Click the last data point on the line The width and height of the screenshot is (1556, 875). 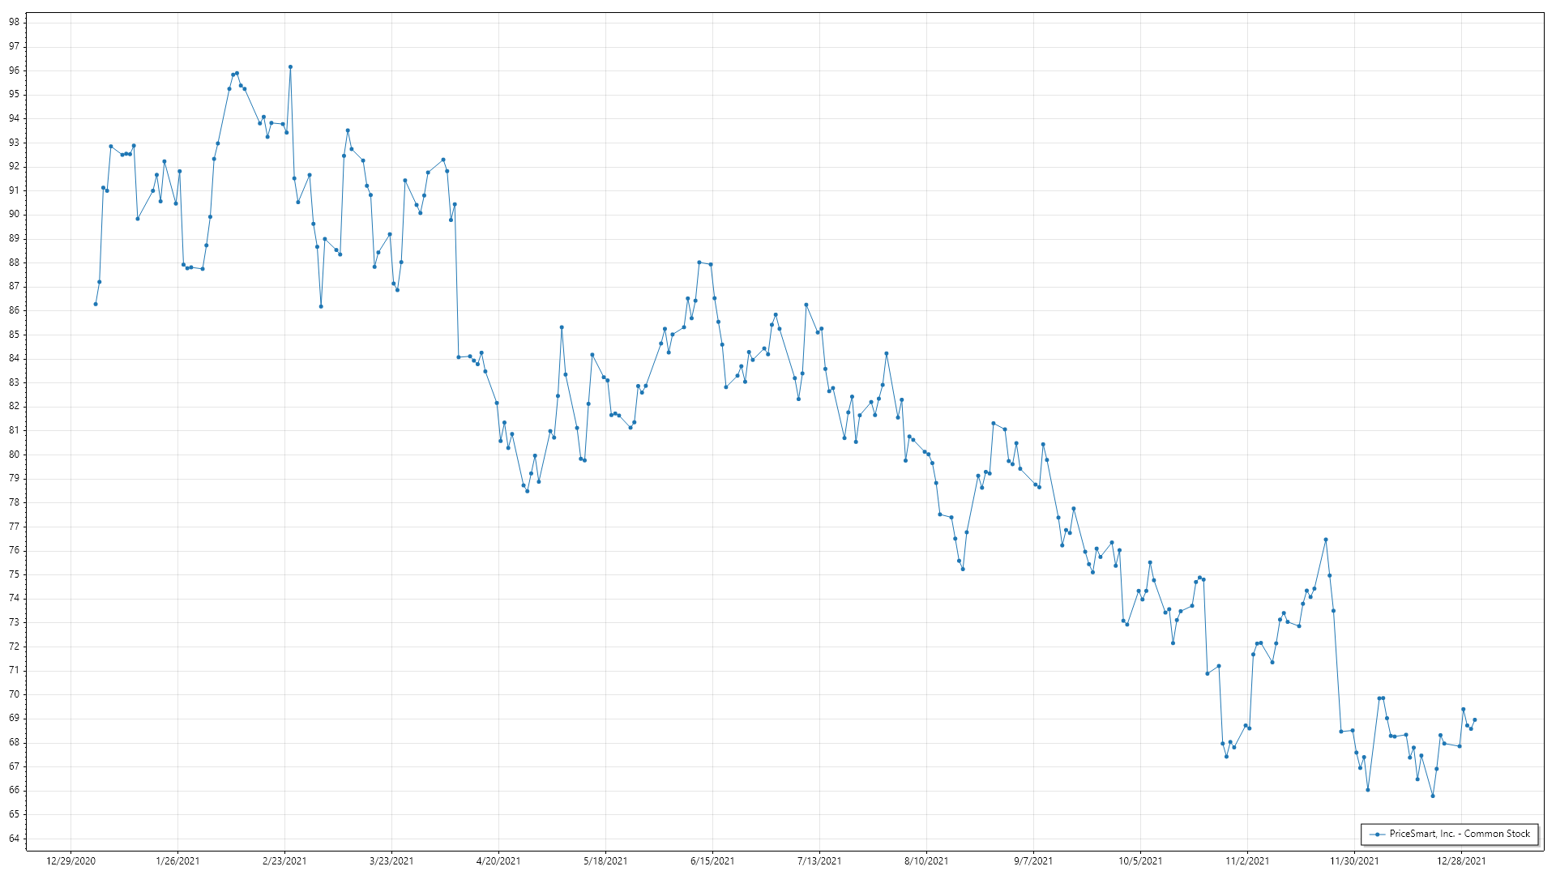(1475, 719)
